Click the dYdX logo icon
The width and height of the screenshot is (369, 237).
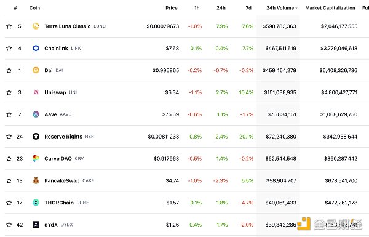point(36,225)
